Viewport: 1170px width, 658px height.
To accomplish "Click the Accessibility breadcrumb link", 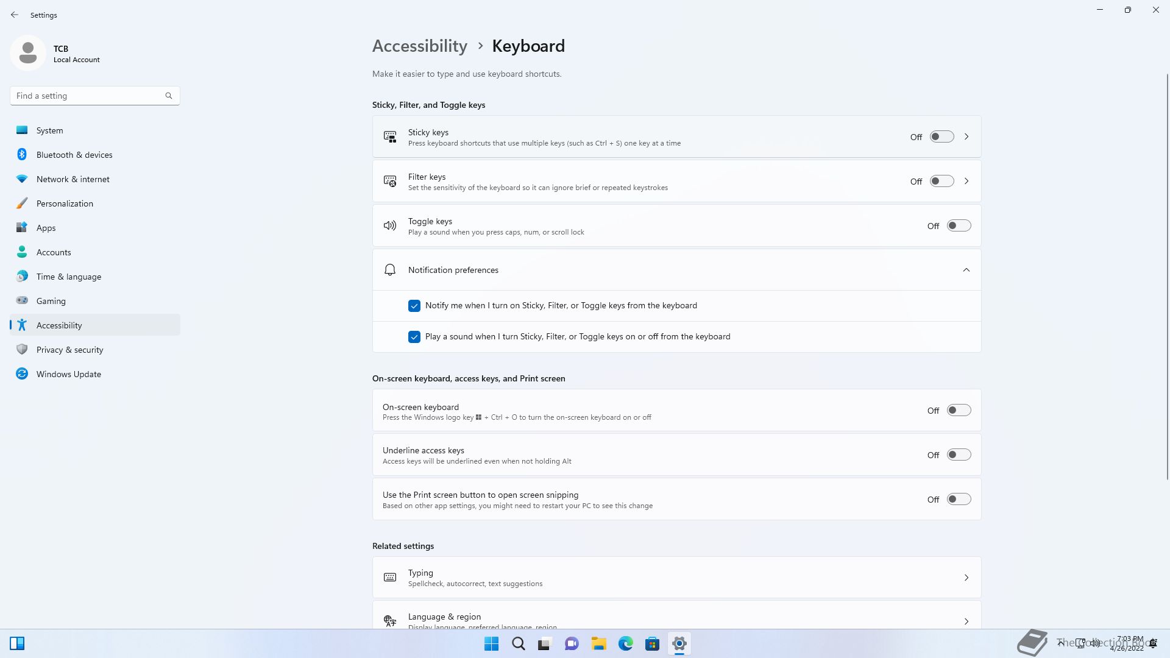I will 419,46.
